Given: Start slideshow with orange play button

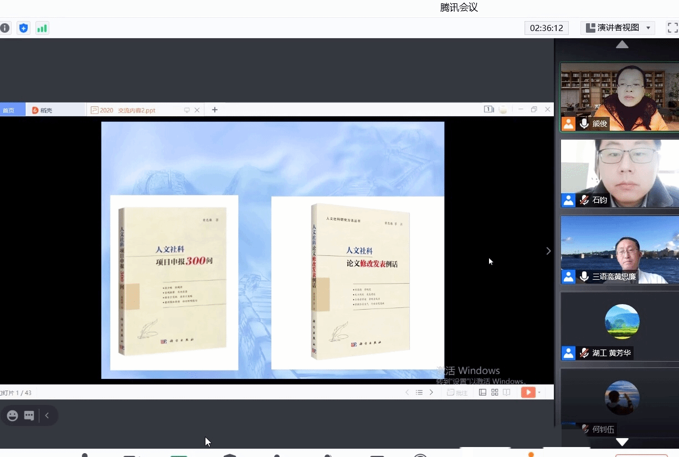Looking at the screenshot, I should tap(528, 392).
